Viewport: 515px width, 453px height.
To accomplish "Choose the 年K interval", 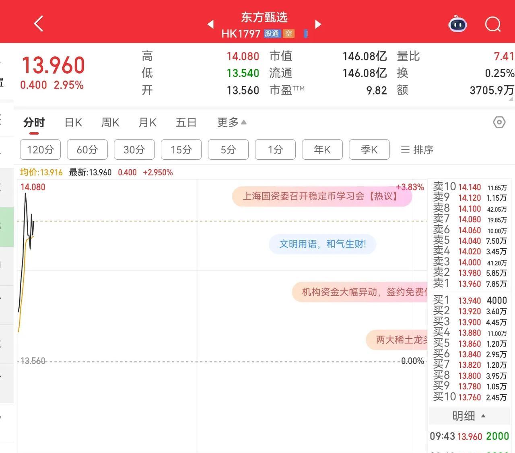I will tap(322, 150).
